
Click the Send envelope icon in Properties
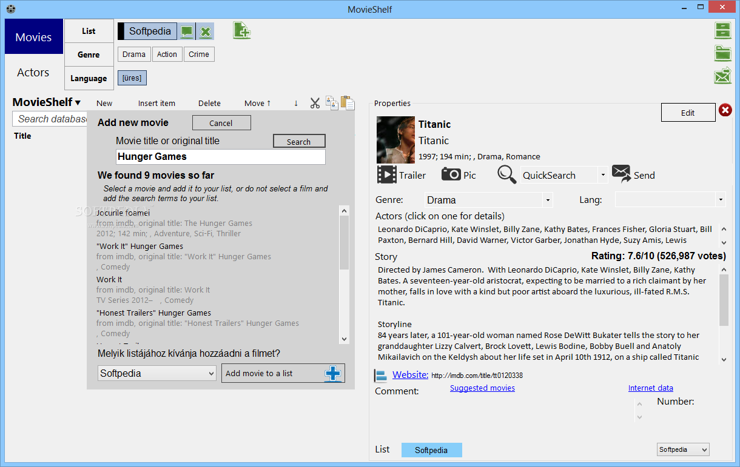click(x=621, y=174)
